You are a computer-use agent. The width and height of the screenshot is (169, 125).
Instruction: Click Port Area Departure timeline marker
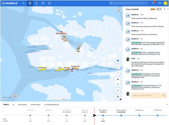pyautogui.click(x=121, y=116)
